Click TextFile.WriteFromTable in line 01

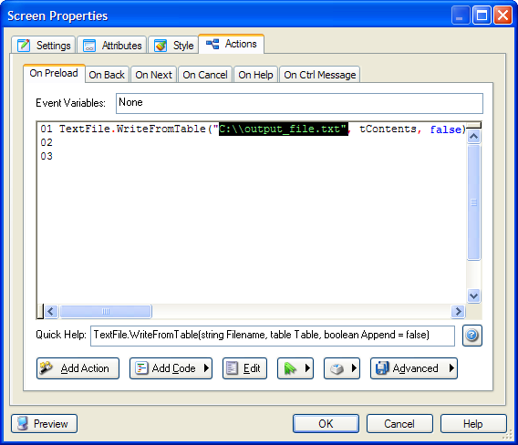pos(132,129)
